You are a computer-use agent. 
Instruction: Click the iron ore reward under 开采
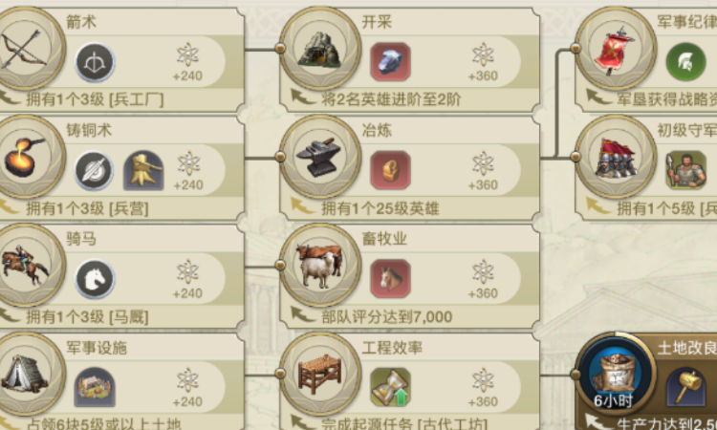(390, 62)
